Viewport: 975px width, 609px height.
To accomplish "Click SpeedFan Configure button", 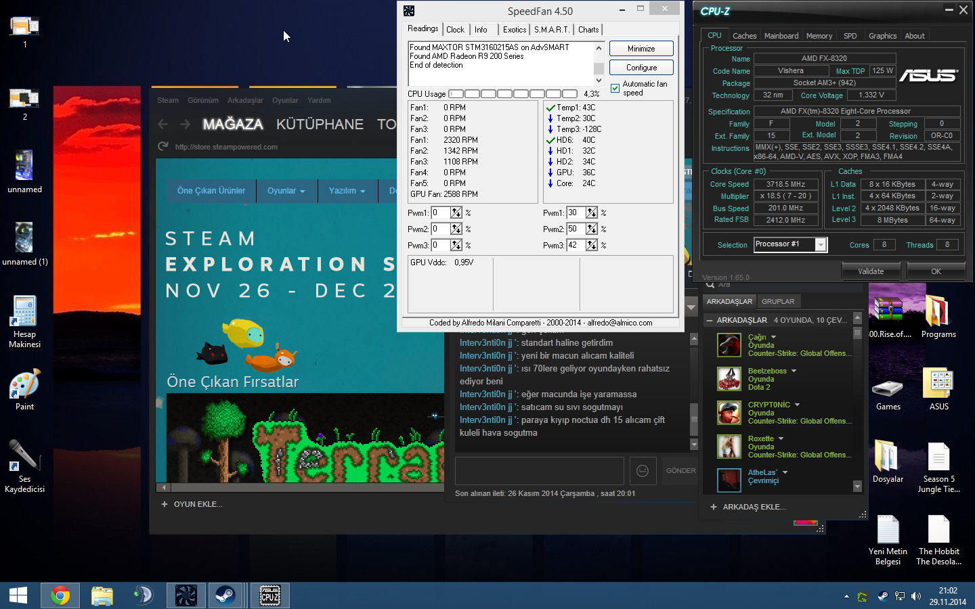I will tap(641, 68).
